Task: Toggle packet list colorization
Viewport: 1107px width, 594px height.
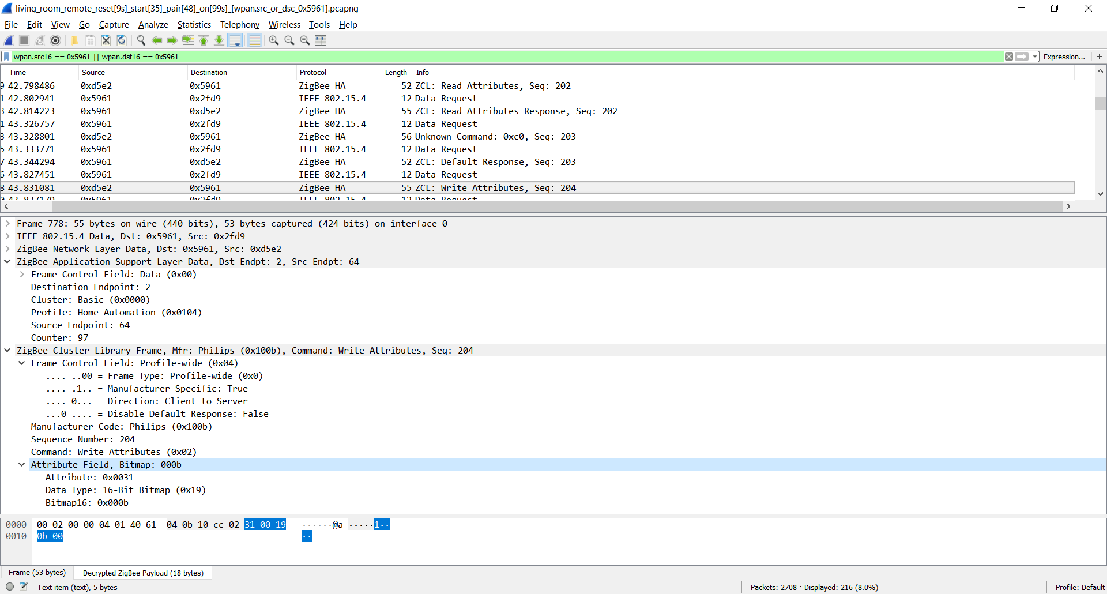Action: pyautogui.click(x=254, y=40)
